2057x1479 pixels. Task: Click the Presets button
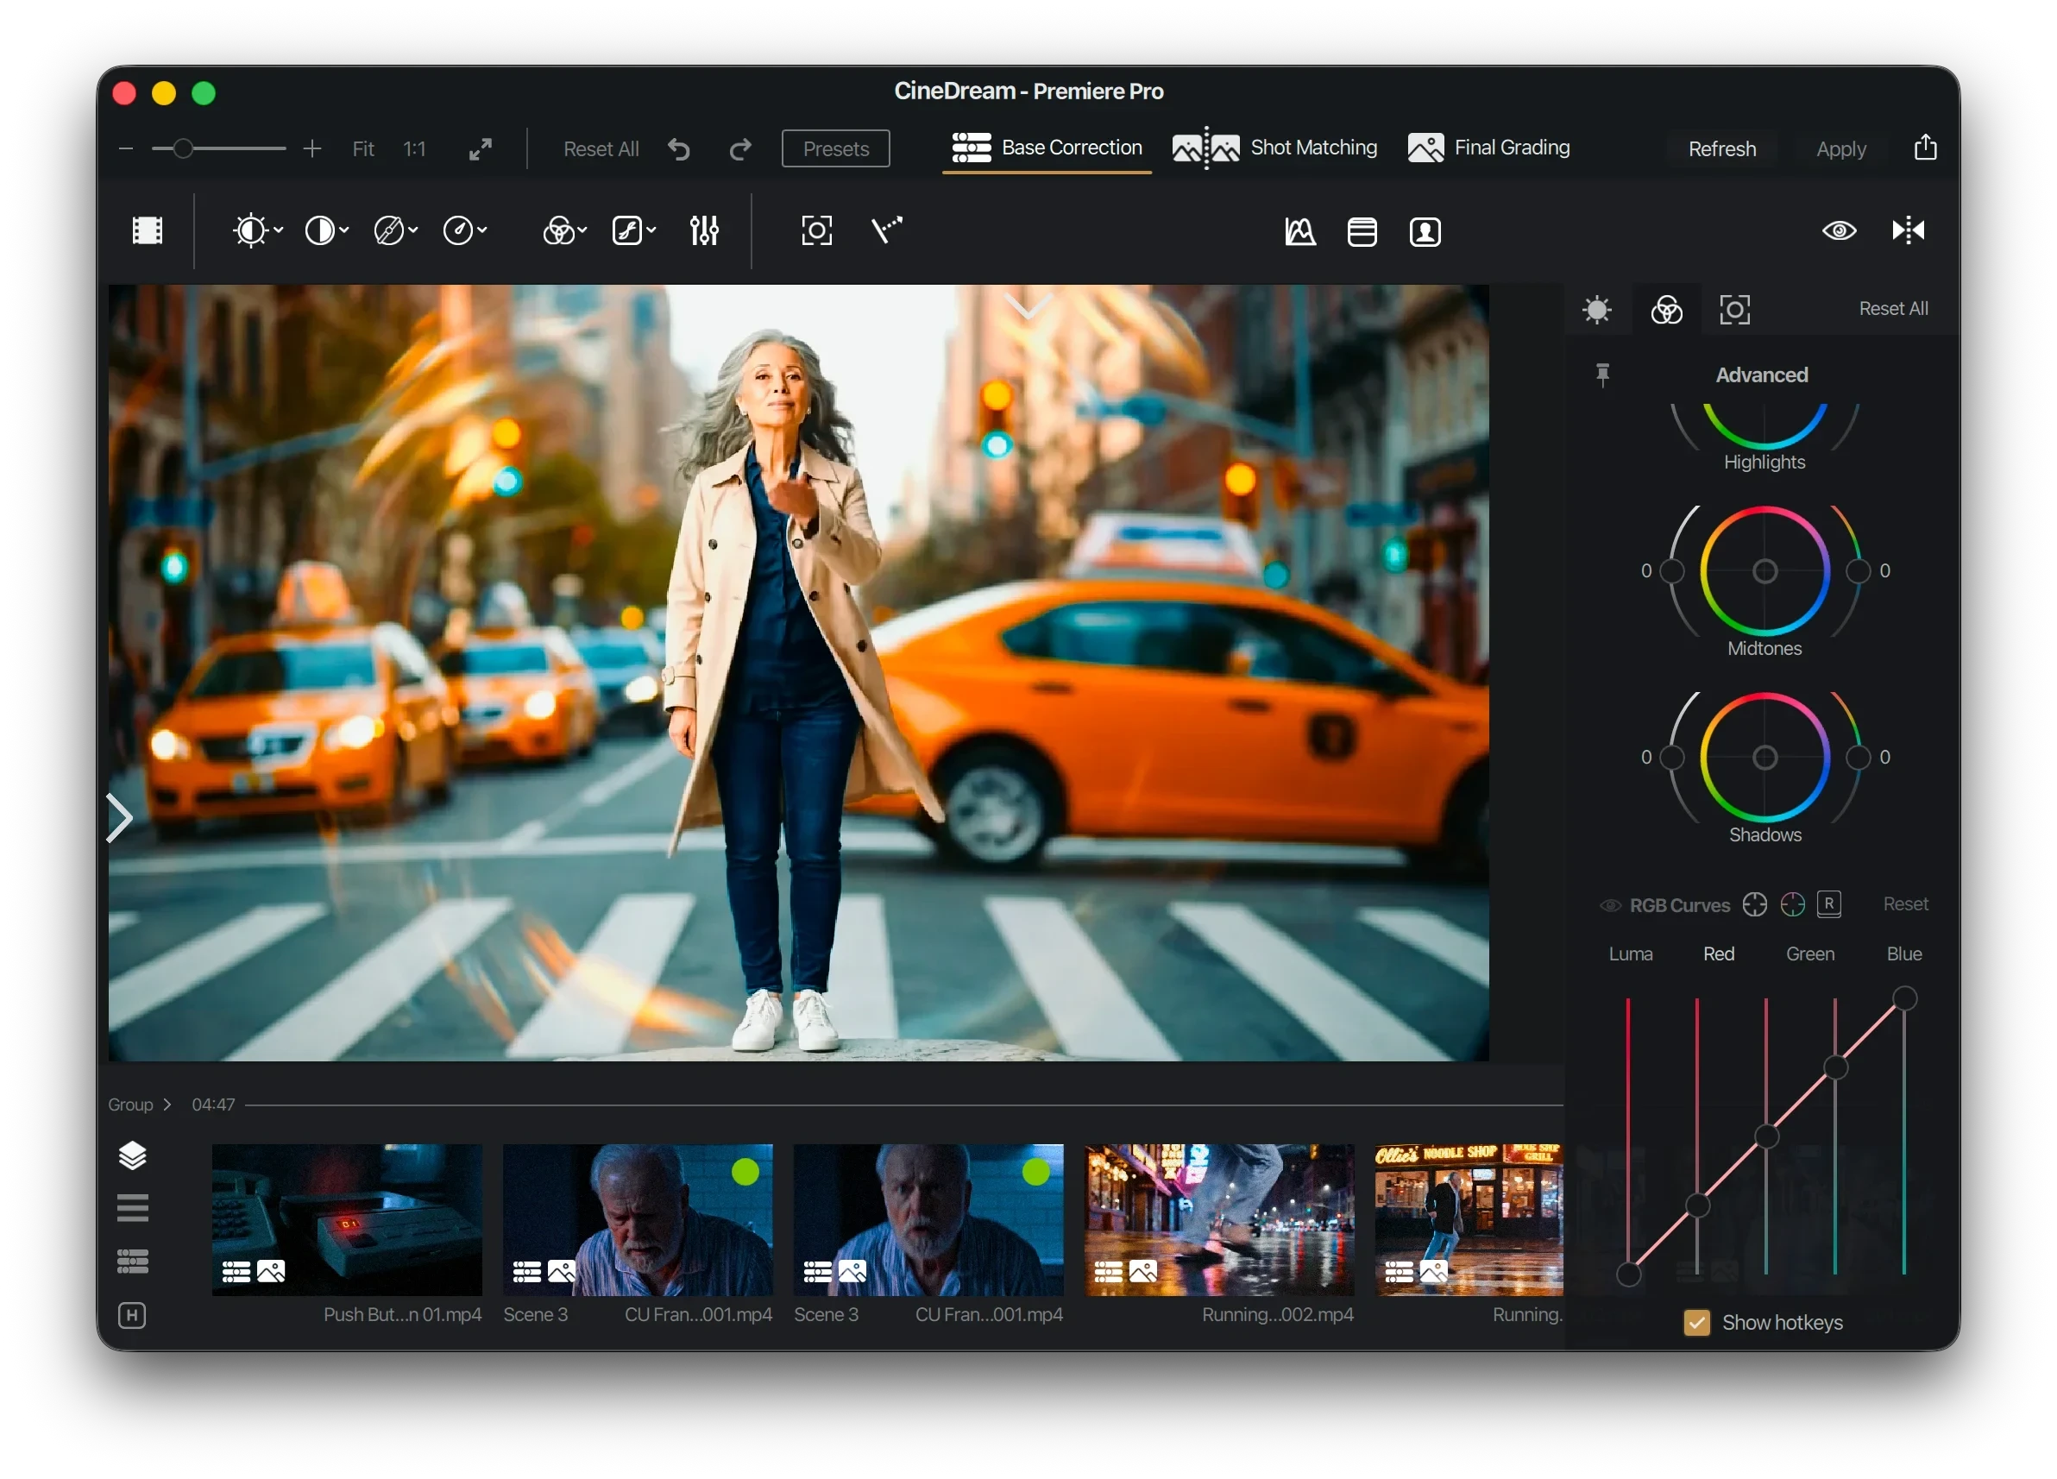835,148
